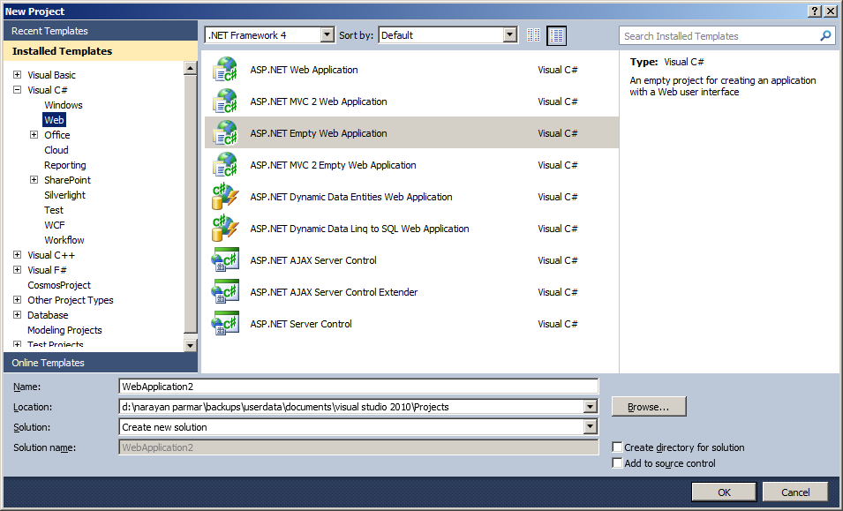
Task: Click the Name input field
Action: (x=358, y=387)
